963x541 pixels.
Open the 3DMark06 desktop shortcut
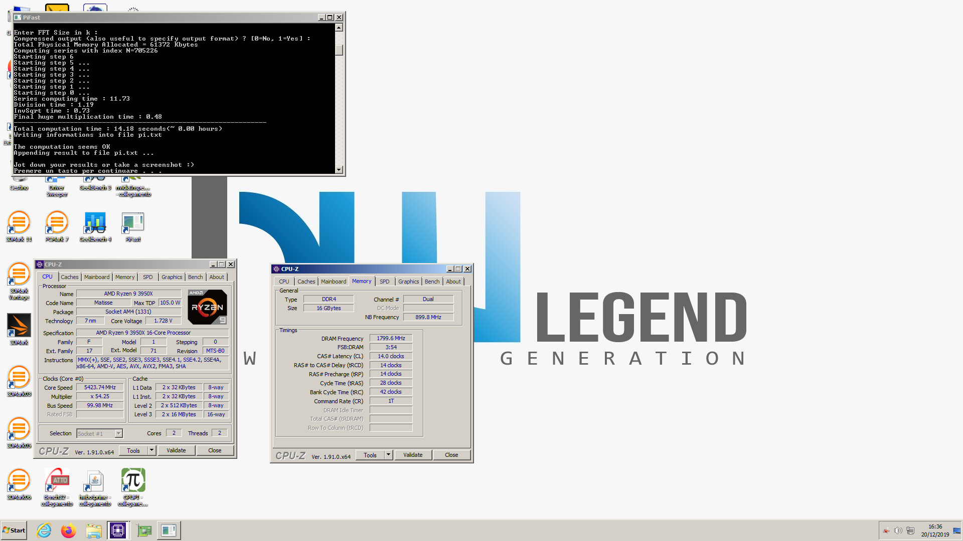[19, 484]
